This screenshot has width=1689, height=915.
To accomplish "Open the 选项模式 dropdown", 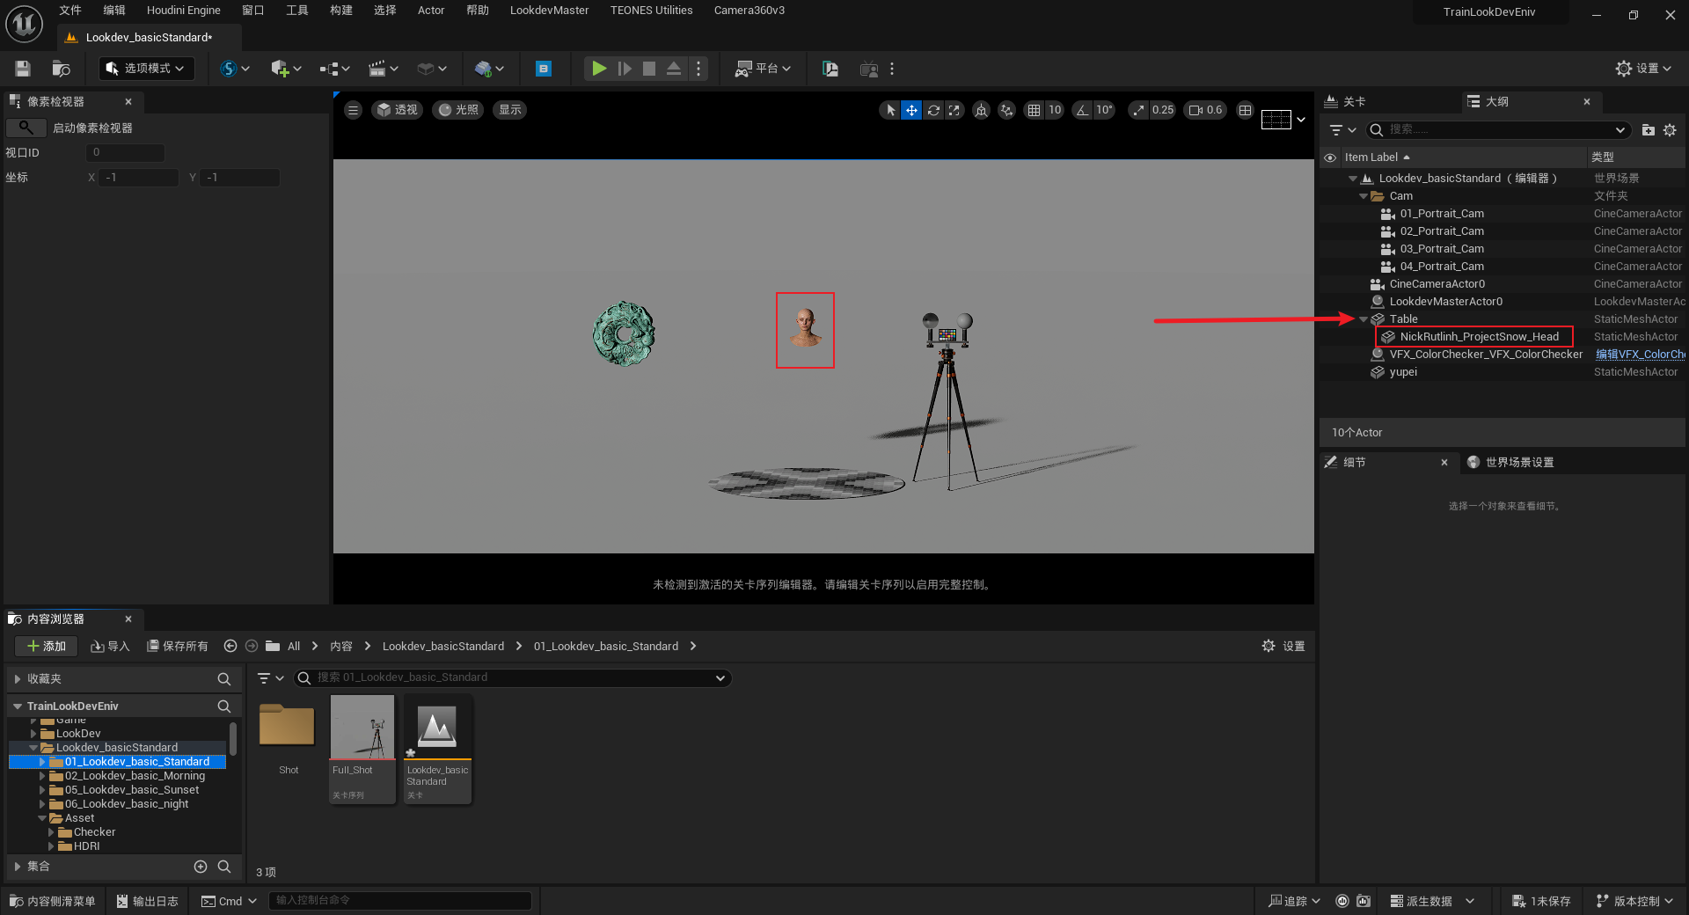I will point(146,69).
